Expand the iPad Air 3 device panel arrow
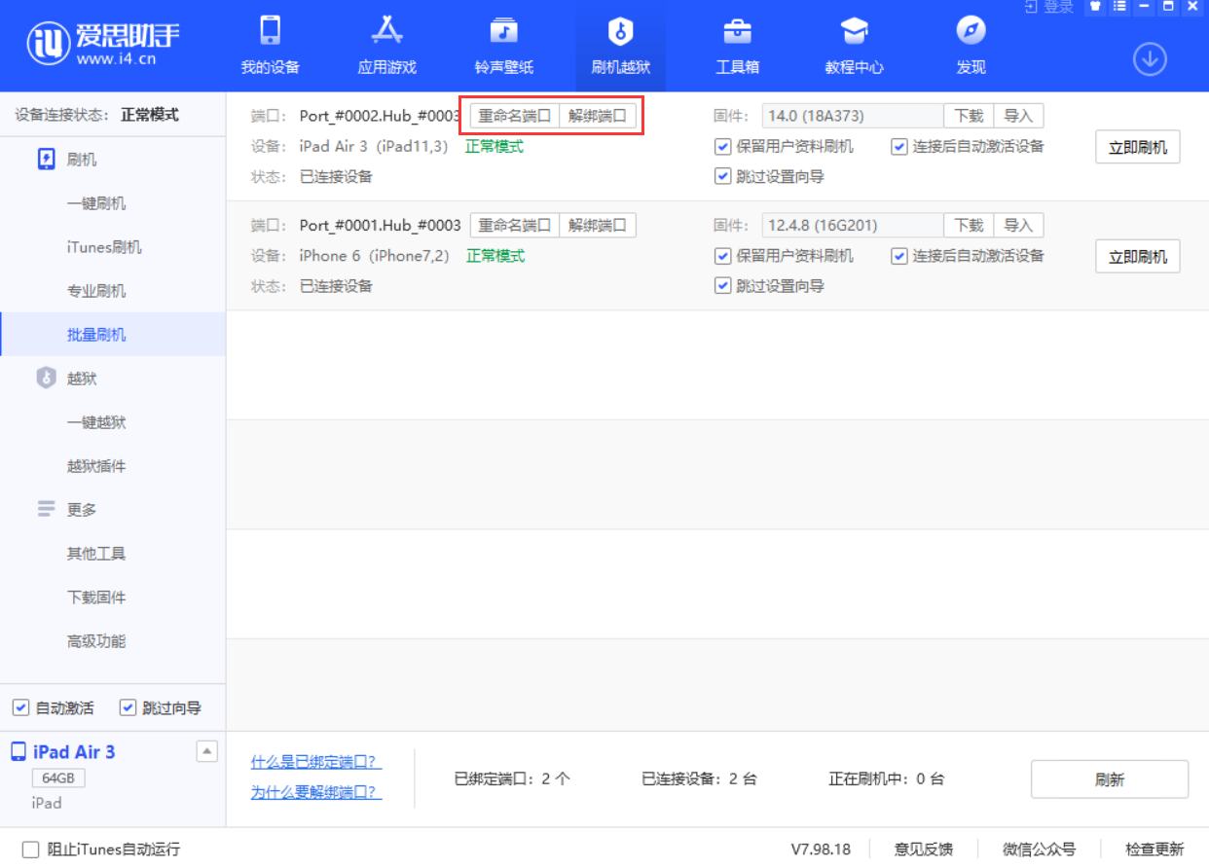 tap(206, 750)
